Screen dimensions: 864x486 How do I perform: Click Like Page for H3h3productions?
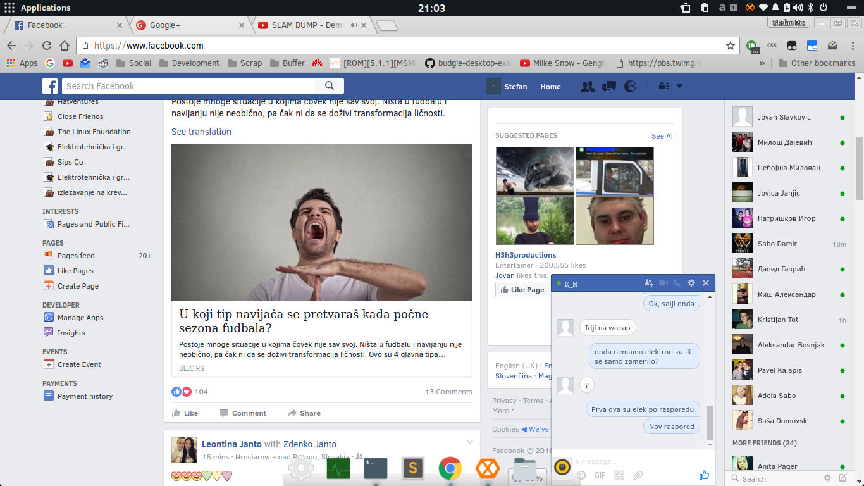pyautogui.click(x=522, y=290)
